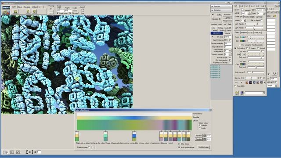Click the blue color slider marker
The height and width of the screenshot is (158, 281).
click(134, 136)
